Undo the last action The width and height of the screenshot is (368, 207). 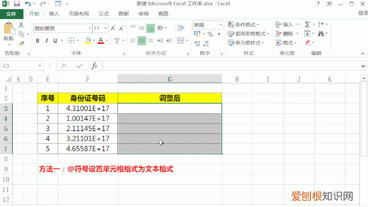(28, 3)
